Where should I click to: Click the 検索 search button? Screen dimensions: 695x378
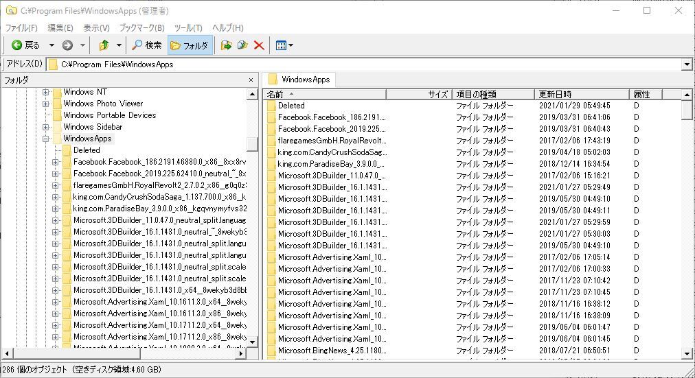[147, 45]
